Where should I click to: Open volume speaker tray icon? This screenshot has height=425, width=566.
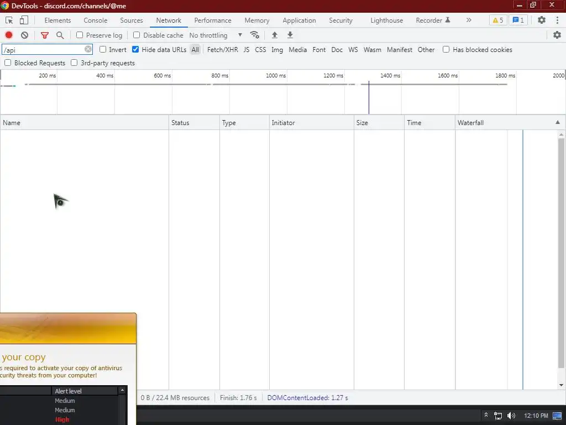(511, 416)
